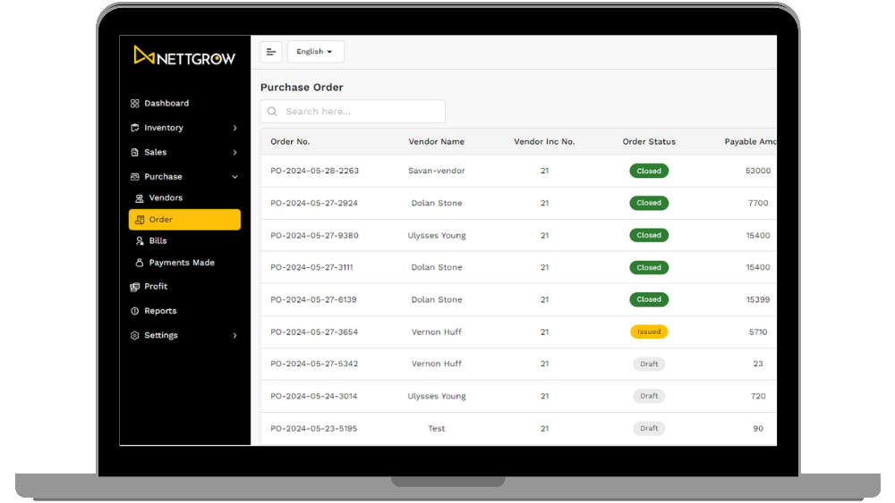Click the Sales icon in sidebar

coord(135,153)
